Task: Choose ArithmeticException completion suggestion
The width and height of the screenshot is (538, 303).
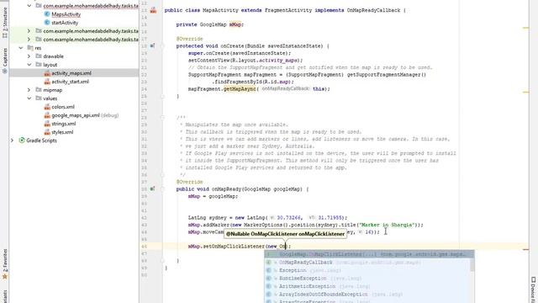Action: point(367,286)
